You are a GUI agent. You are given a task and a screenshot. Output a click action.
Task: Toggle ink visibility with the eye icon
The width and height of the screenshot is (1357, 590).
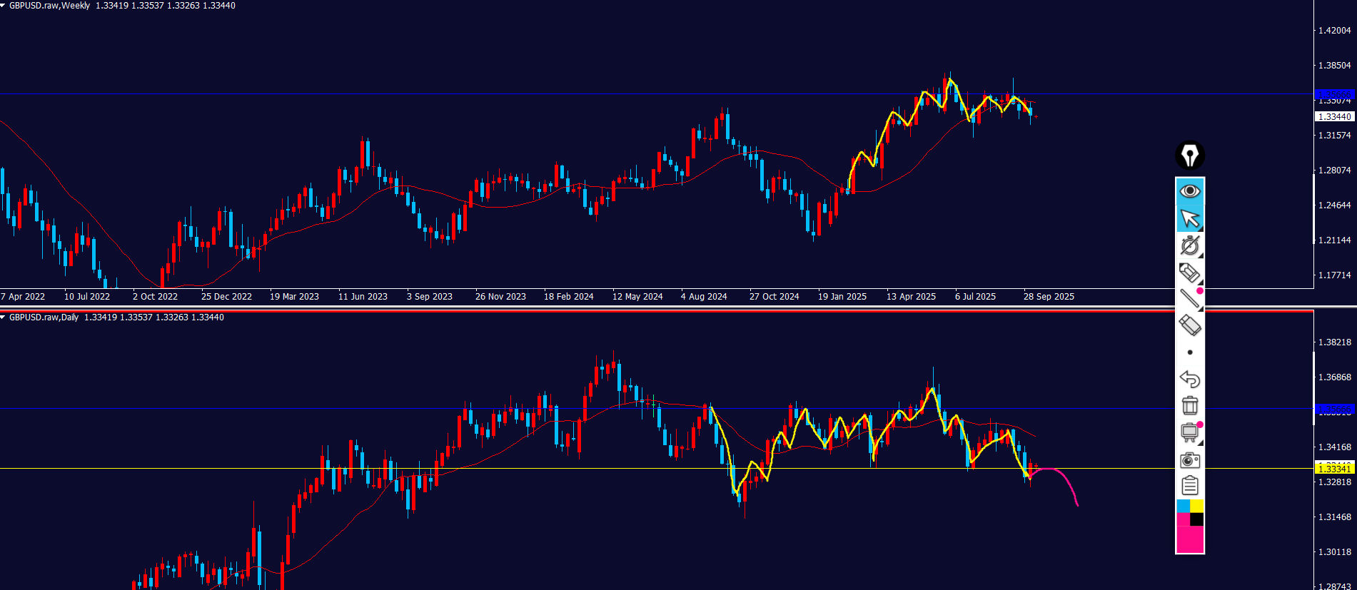(x=1189, y=191)
